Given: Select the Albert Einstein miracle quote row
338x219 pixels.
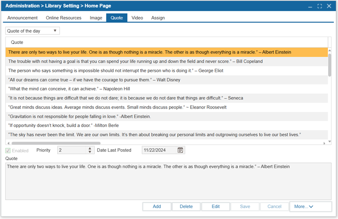Looking at the screenshot, I should click(167, 52).
